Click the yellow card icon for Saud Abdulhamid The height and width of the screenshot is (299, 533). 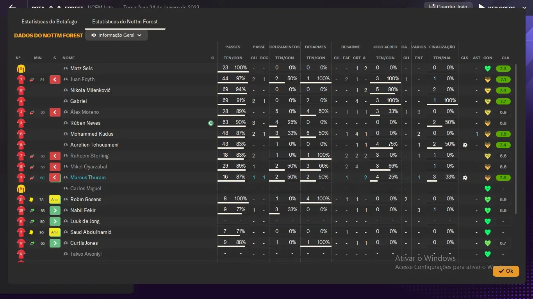[x=31, y=232]
